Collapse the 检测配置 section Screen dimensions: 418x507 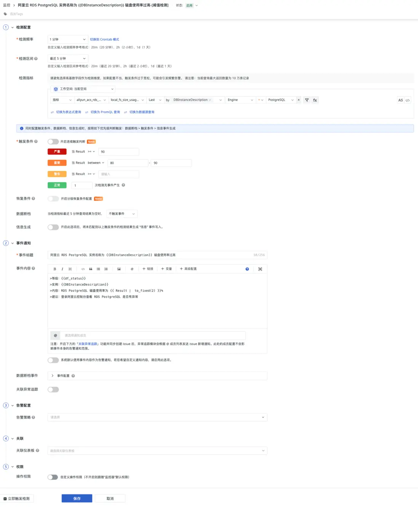(x=13, y=27)
